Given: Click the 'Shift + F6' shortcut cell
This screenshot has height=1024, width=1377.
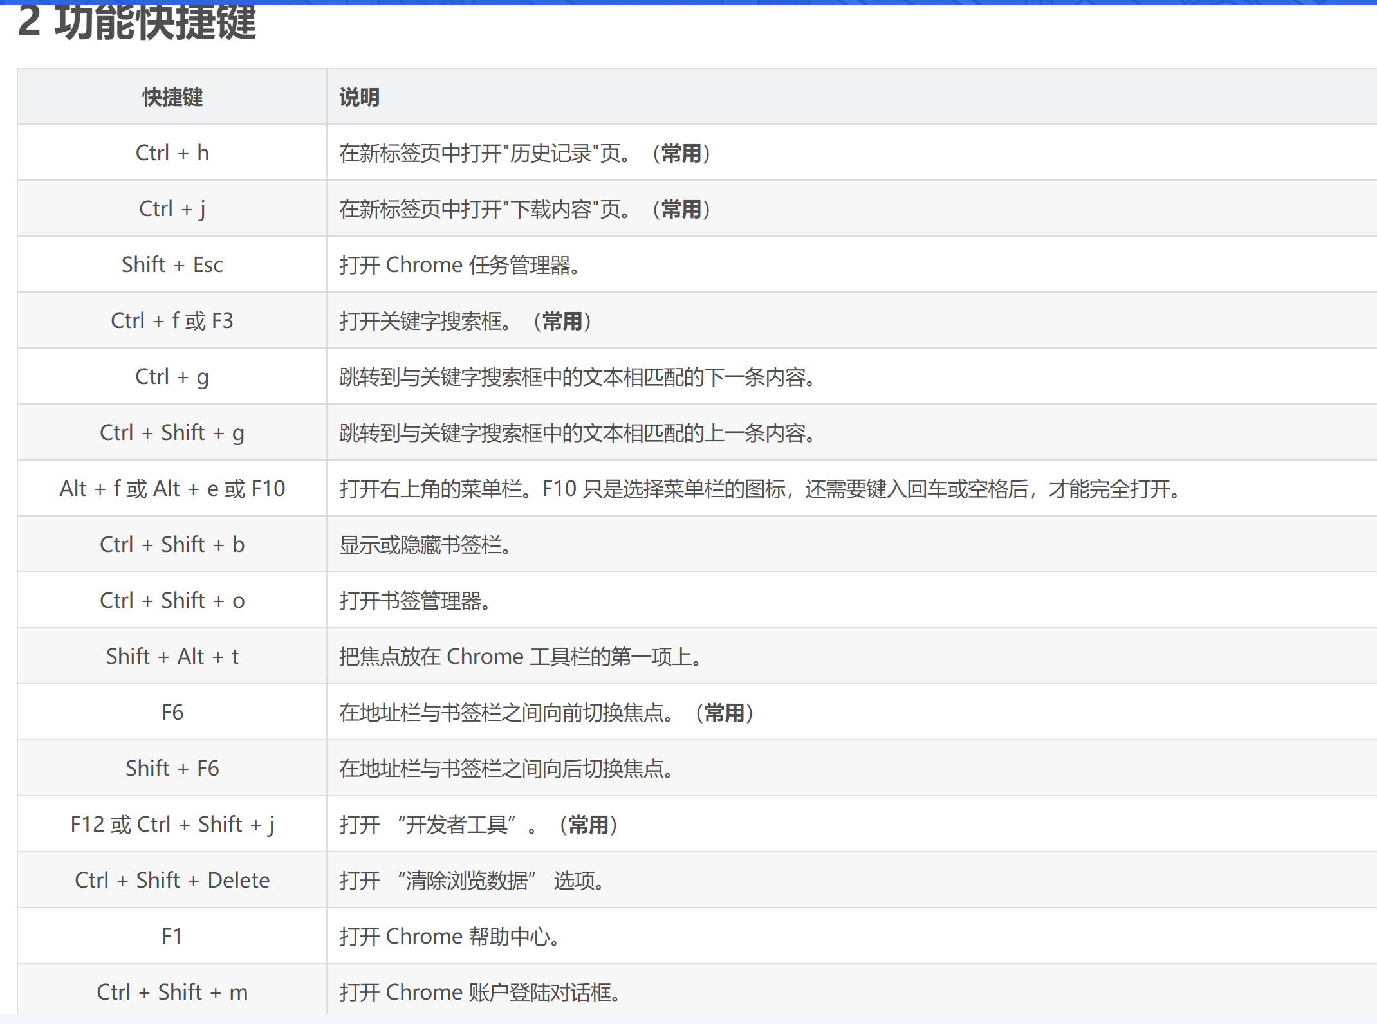Looking at the screenshot, I should (x=172, y=769).
